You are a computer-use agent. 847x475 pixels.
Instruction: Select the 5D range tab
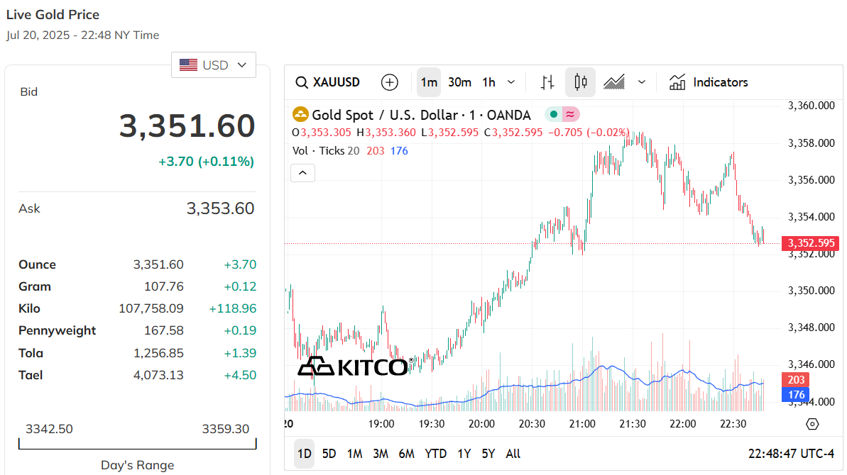pyautogui.click(x=329, y=454)
